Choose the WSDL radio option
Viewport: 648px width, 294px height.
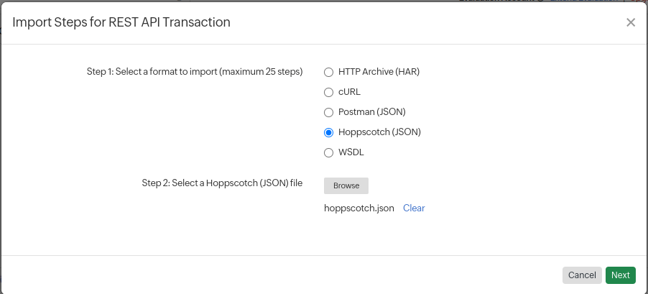[x=329, y=152]
